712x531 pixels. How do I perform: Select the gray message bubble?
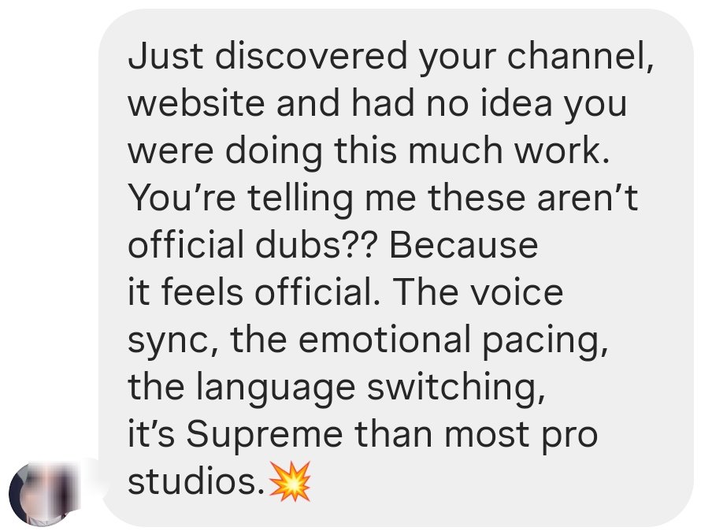click(x=395, y=268)
